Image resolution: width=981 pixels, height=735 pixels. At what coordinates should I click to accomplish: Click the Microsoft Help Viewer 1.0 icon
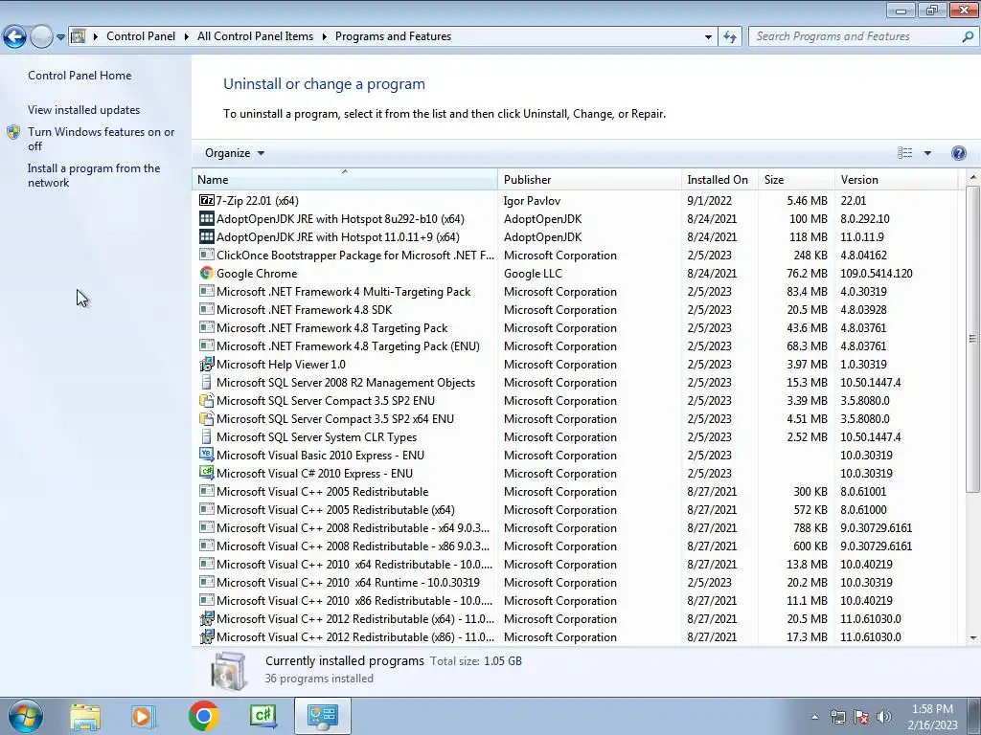click(x=207, y=365)
